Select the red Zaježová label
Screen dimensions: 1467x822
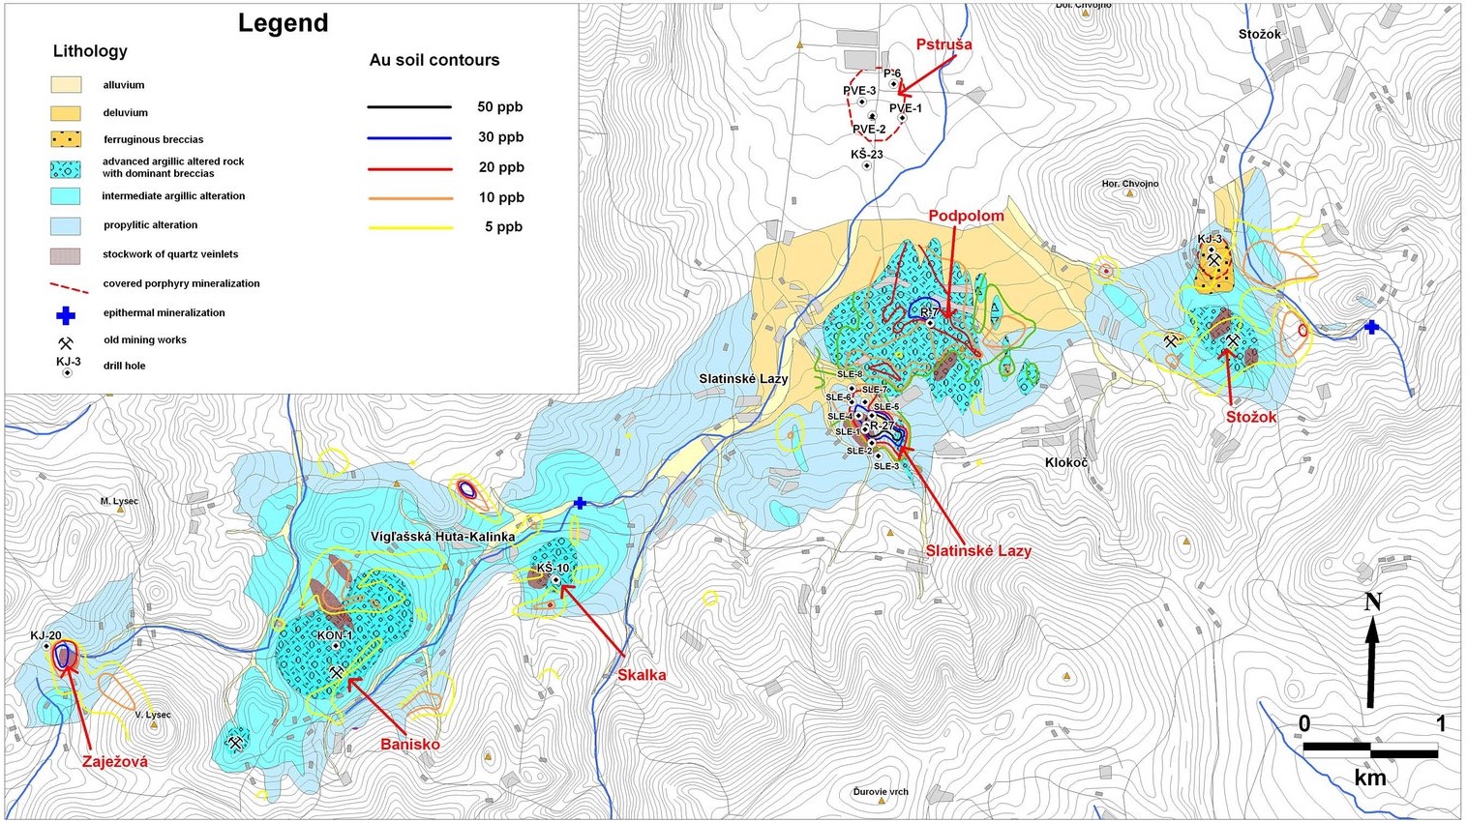click(115, 762)
